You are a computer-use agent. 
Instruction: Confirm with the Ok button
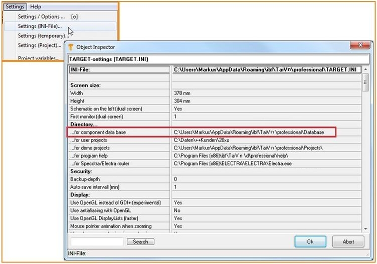pyautogui.click(x=310, y=241)
